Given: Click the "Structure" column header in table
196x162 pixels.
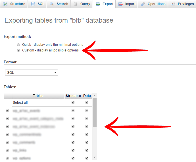Looking at the screenshot, I should 73,96.
